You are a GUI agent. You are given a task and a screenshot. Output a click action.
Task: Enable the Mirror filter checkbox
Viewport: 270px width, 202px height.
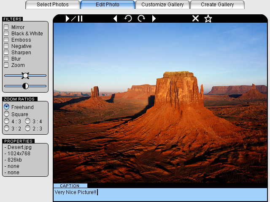pos(6,27)
